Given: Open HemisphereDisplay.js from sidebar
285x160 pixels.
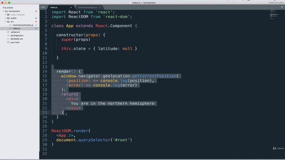Looking at the screenshot, I should point(23,25).
